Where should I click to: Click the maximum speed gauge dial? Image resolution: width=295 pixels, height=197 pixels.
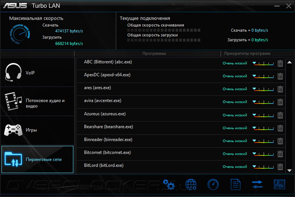coord(20,34)
